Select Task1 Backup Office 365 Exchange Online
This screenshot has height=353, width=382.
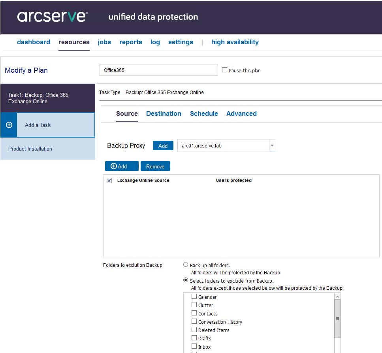[48, 98]
